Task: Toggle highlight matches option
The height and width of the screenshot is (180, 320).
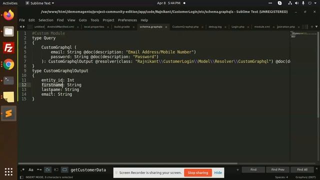Action: click(64, 170)
